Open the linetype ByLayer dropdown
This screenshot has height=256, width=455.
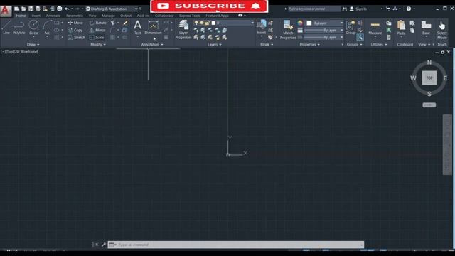coord(324,37)
